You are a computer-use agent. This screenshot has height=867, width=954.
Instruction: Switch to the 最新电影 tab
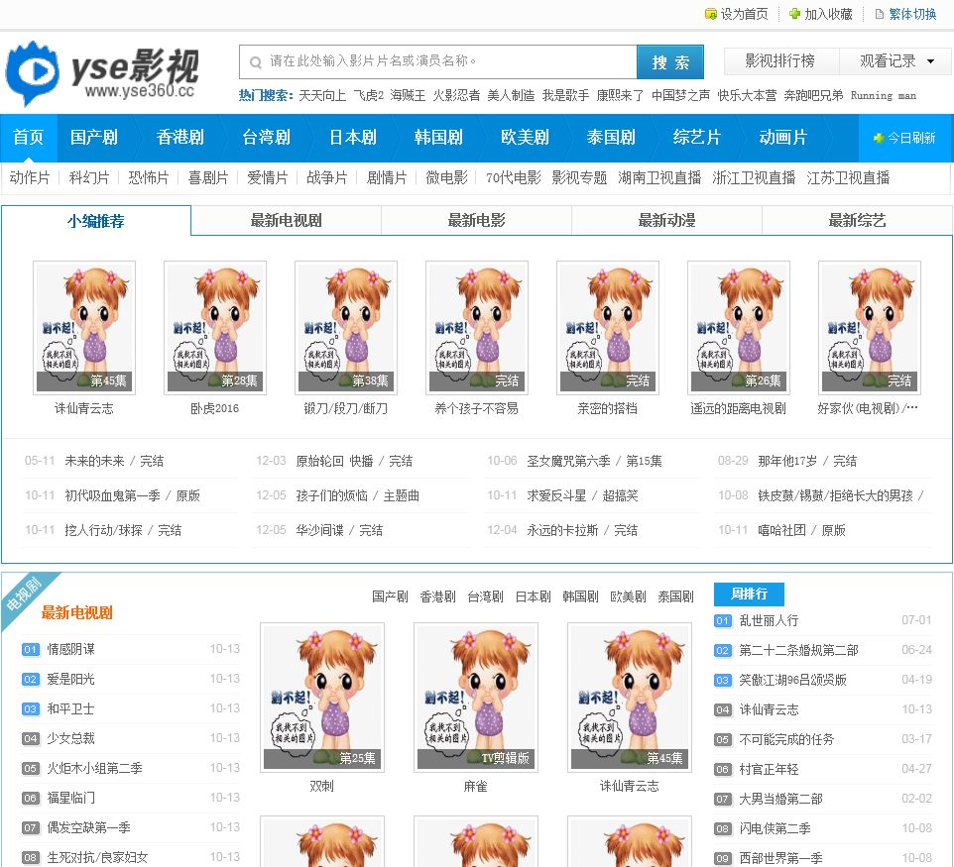[476, 220]
